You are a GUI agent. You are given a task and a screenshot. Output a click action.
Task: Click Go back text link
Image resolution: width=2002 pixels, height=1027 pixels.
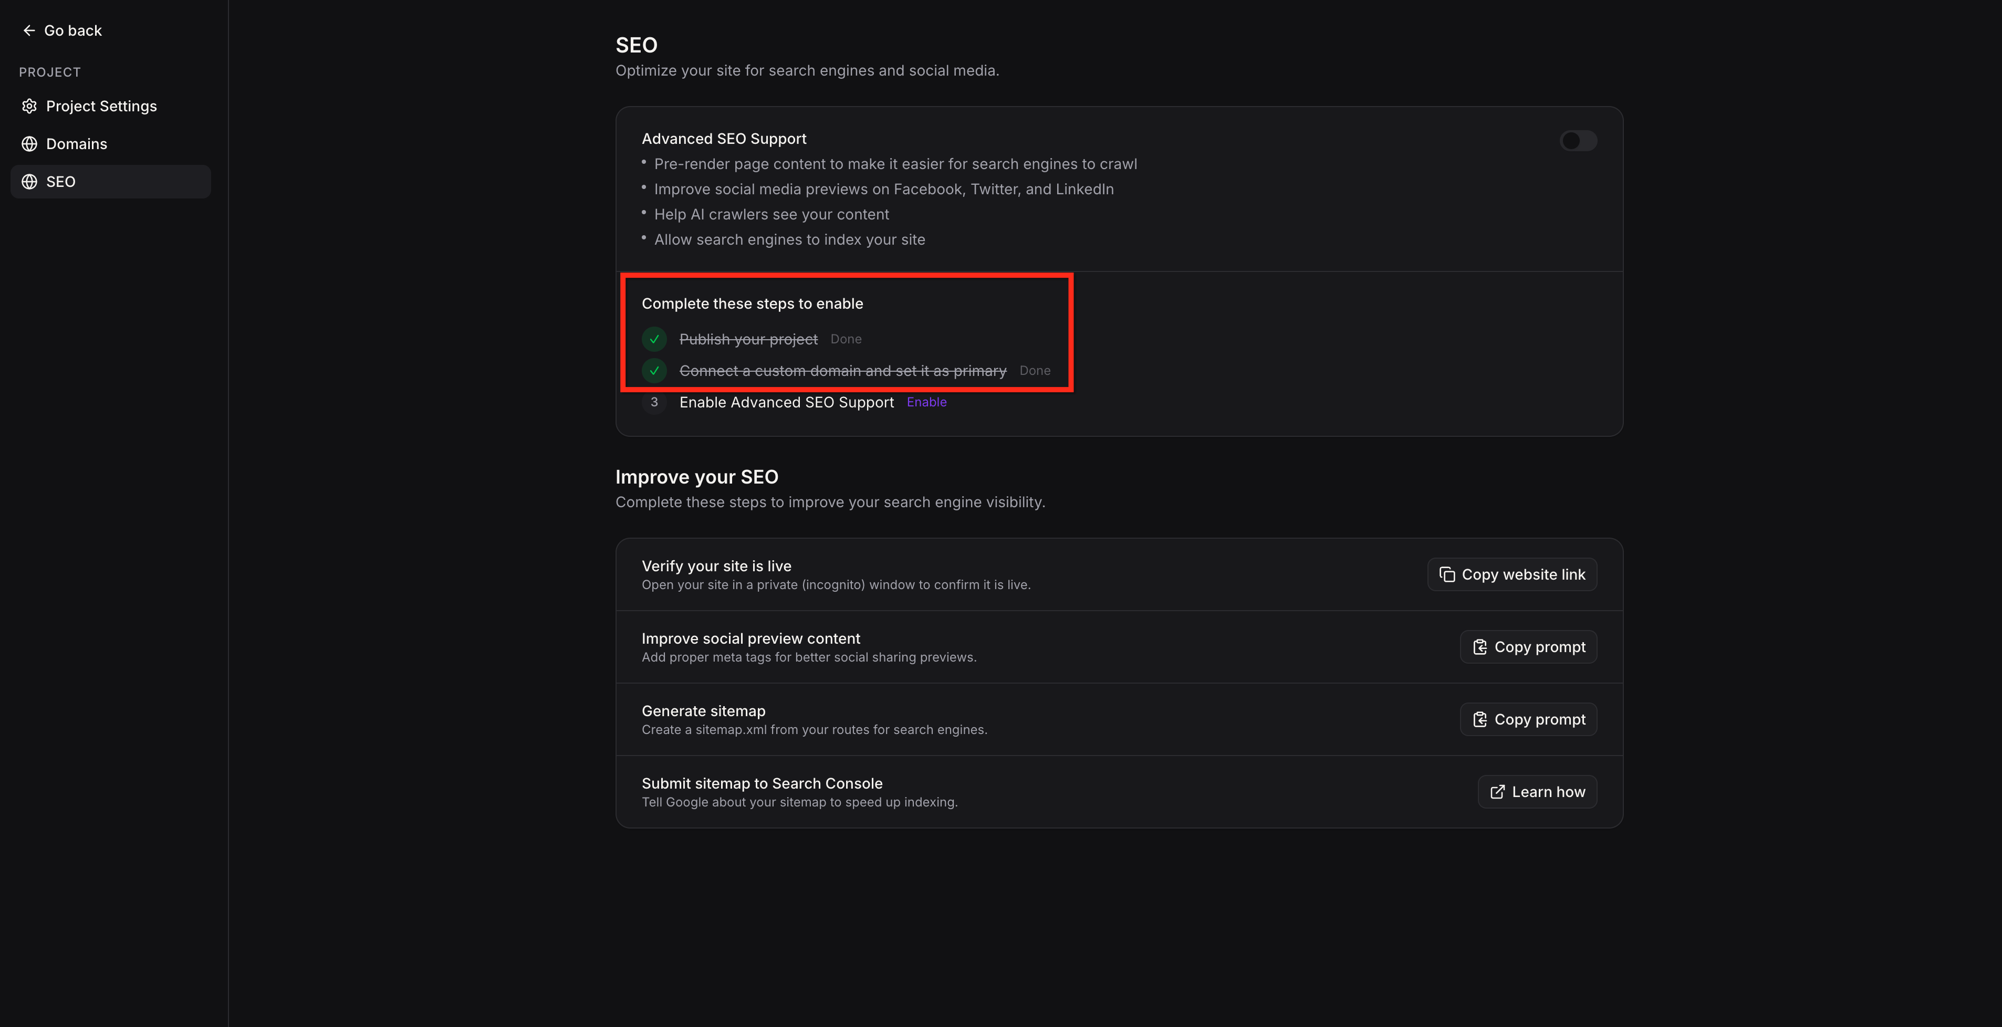pyautogui.click(x=72, y=30)
